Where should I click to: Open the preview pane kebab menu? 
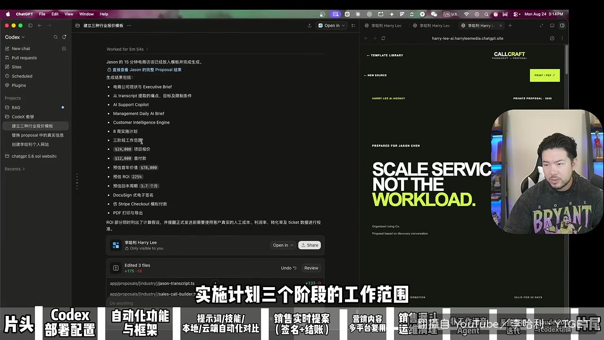pos(562,38)
